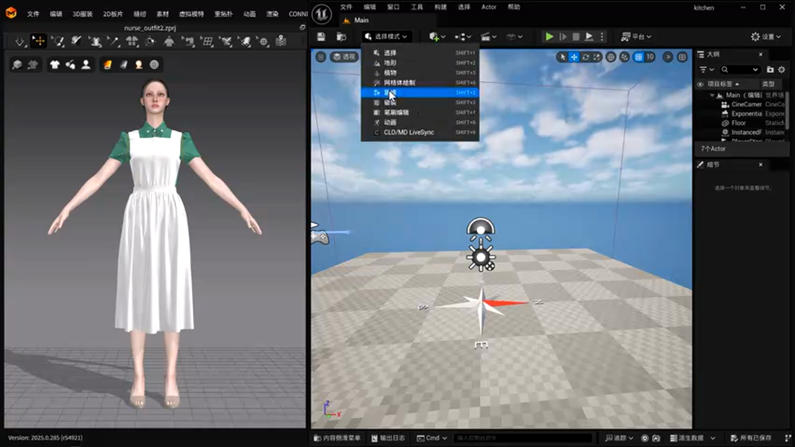
Task: Toggle the visibility eye in the outliner header
Action: tap(700, 84)
